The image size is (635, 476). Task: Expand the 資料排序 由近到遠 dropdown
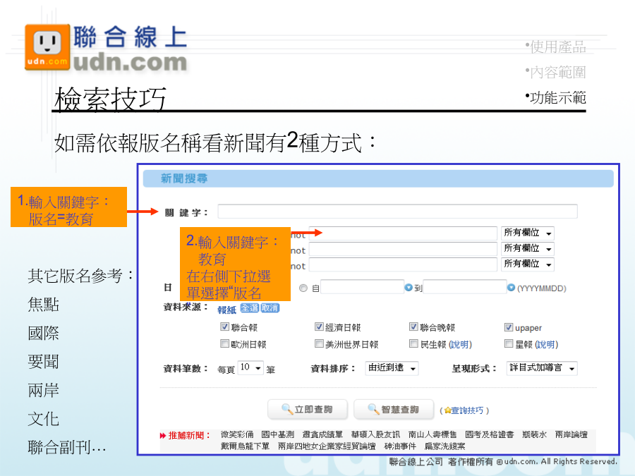(x=392, y=368)
